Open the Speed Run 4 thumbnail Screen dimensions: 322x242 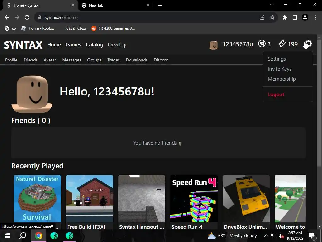point(194,199)
